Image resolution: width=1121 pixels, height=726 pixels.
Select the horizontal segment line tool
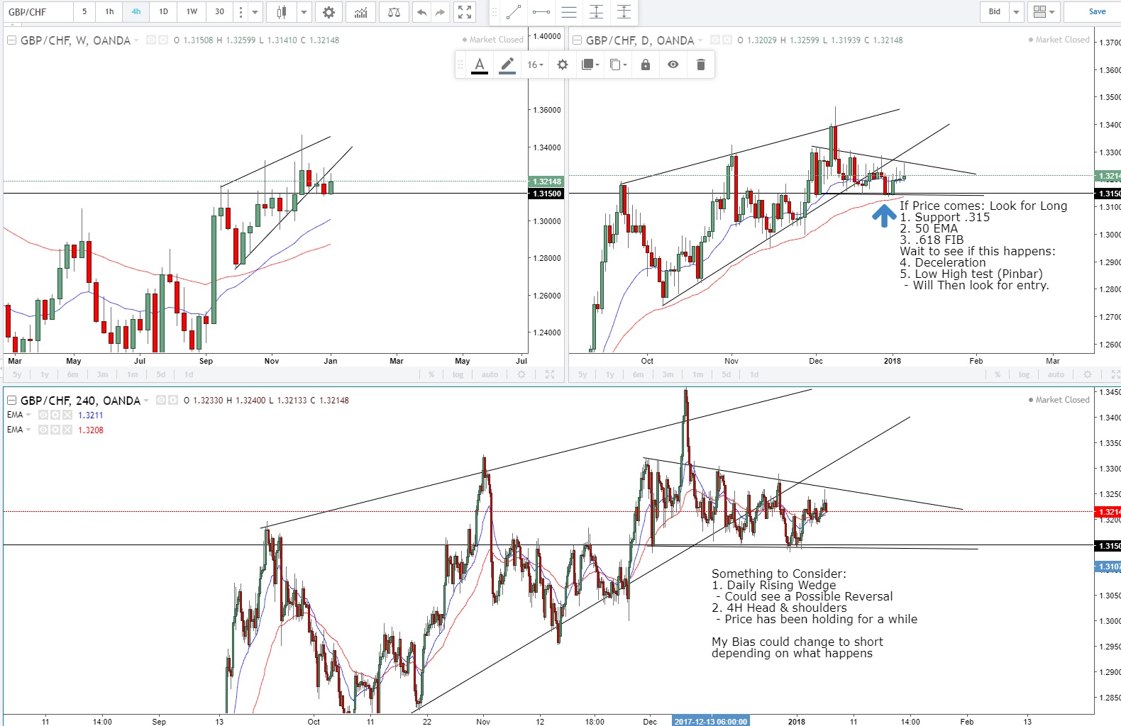click(541, 12)
